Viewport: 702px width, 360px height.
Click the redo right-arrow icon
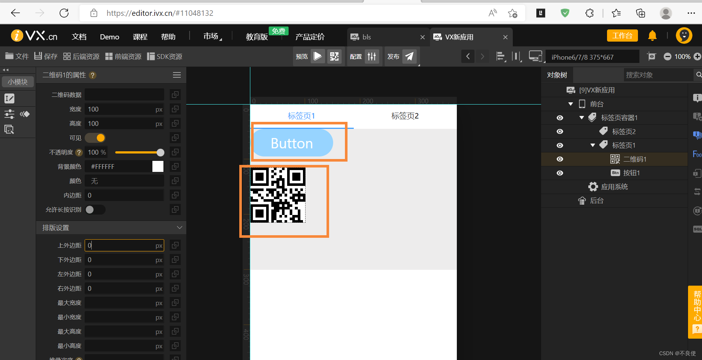coord(482,56)
